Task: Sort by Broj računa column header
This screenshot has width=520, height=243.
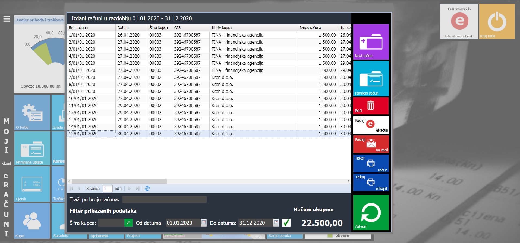Action: [91, 28]
